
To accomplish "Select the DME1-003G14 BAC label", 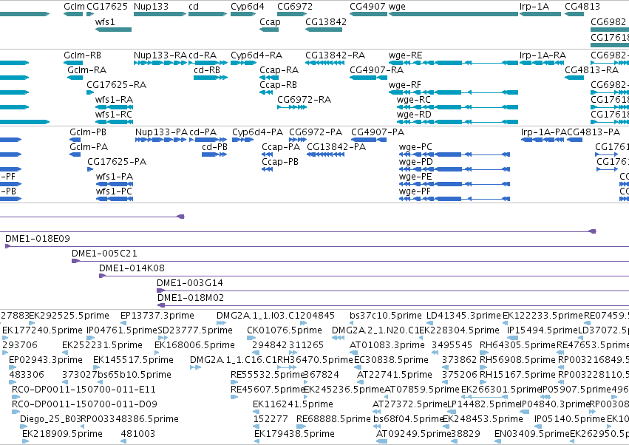I will 190,283.
